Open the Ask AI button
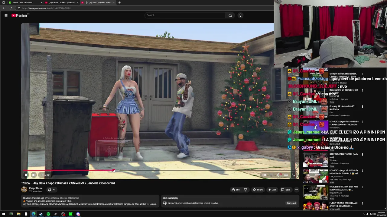This screenshot has width=387, height=217. (272, 190)
